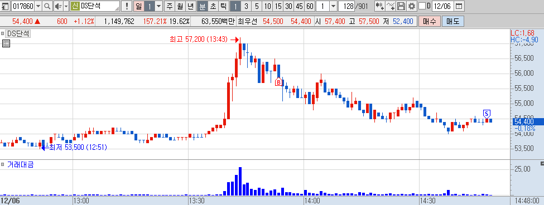This screenshot has height=205, width=544.
Task: Add a line indicator via toolbar icon
Action: 391,6
